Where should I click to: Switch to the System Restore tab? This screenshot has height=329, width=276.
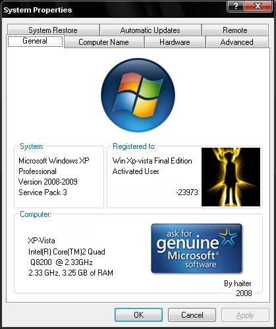(53, 30)
